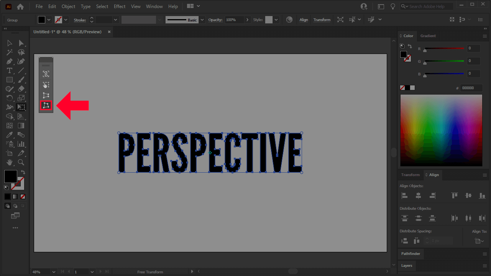Open the Pathfinder panel tab
This screenshot has height=276, width=491.
coord(411,254)
